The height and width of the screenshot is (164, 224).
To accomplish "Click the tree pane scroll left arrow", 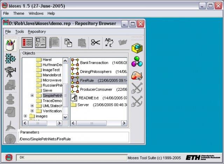I will coord(25,123).
